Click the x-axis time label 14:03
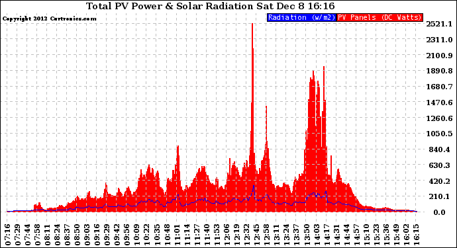The width and height of the screenshot is (457, 248). [x=316, y=234]
